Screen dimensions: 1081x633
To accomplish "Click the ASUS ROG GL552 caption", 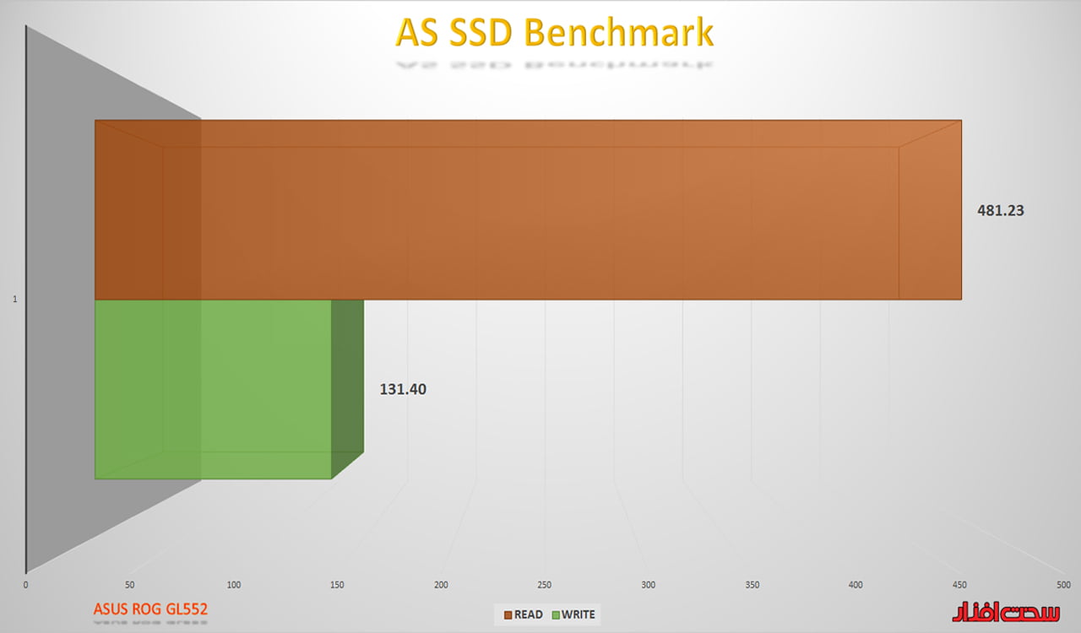I will [150, 609].
